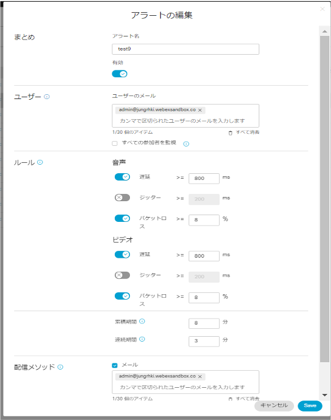
Task: Click the ビデオ ジッター disabled field 200
Action: pyautogui.click(x=204, y=277)
